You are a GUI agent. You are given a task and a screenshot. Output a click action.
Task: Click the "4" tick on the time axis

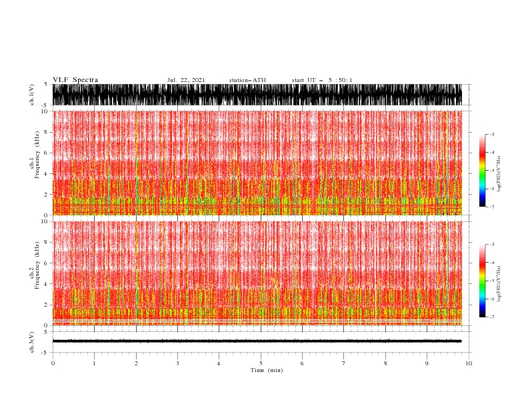pos(219,363)
